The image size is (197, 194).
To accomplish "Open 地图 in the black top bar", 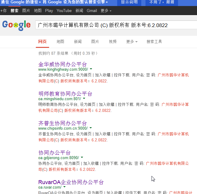I will tap(38, 11).
